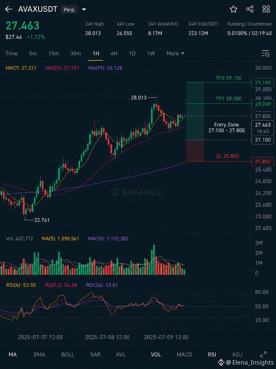Click the 2025-07-08 12:00 date label

(107, 337)
